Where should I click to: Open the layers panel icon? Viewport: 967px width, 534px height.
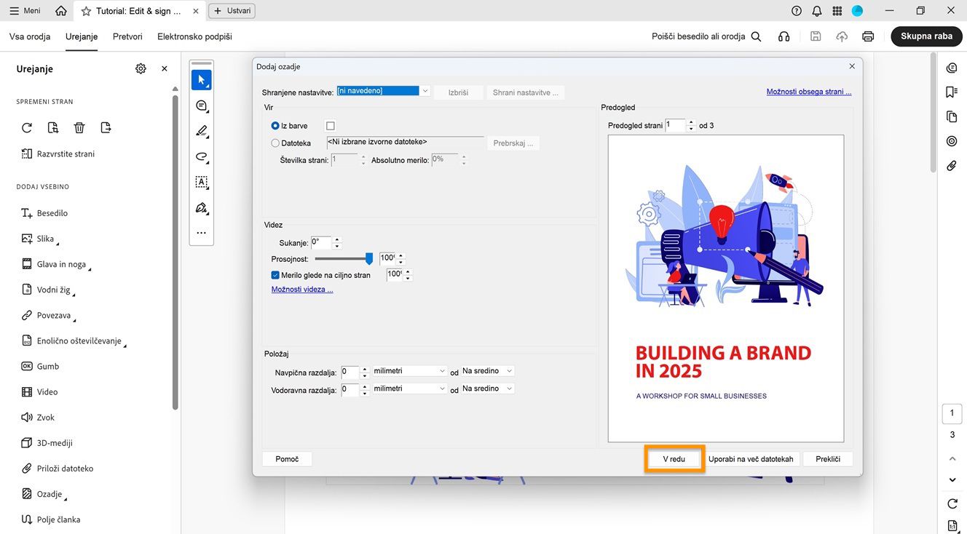[x=952, y=141]
